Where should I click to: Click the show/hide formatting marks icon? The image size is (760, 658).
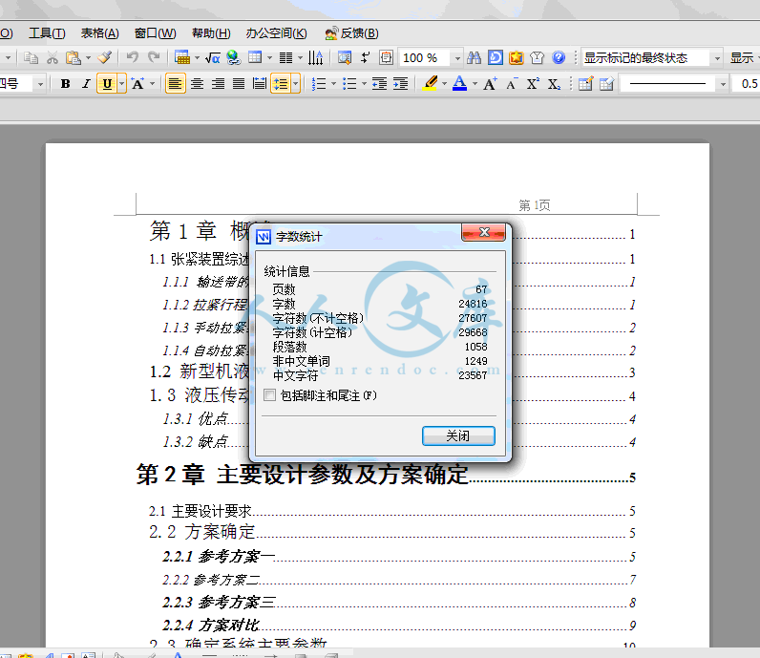tap(365, 57)
